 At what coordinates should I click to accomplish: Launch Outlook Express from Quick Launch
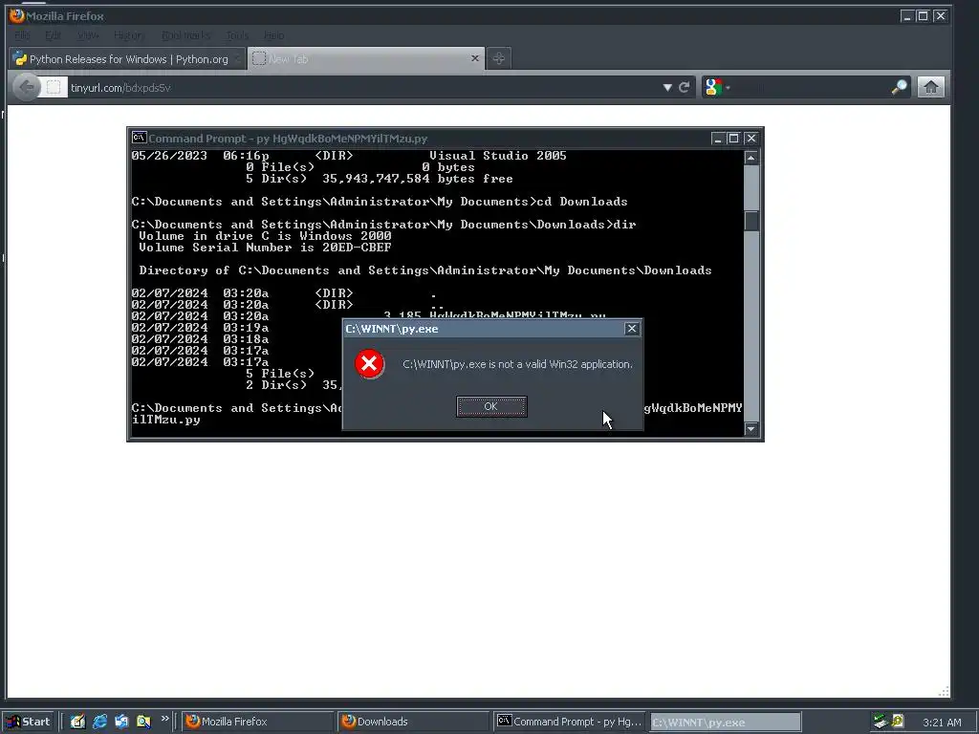(x=121, y=722)
